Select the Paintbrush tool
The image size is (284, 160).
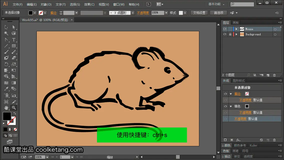[x=6, y=52]
